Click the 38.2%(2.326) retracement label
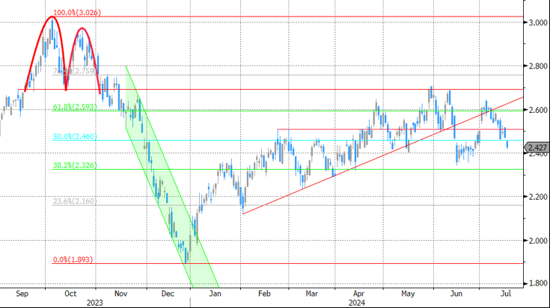The width and height of the screenshot is (550, 308). click(75, 165)
